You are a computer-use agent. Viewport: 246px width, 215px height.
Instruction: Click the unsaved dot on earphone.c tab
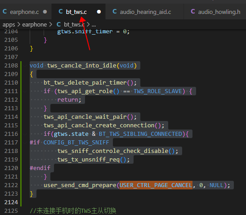[x=45, y=12]
